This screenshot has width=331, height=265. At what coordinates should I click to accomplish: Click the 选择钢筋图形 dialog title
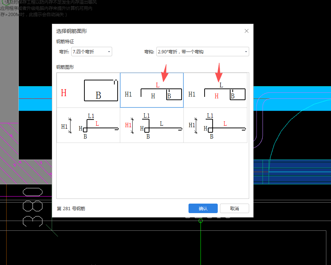[x=72, y=31]
